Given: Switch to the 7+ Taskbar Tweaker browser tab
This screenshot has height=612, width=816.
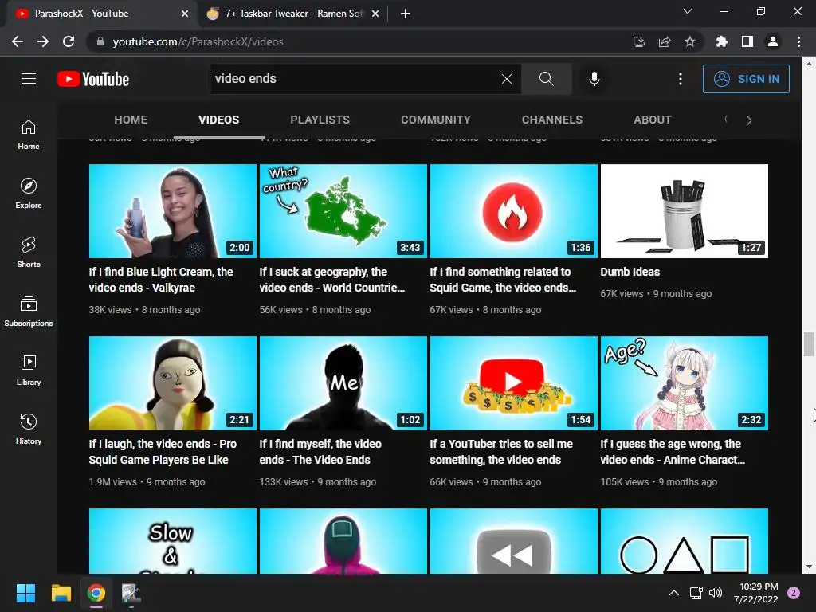Looking at the screenshot, I should point(294,14).
